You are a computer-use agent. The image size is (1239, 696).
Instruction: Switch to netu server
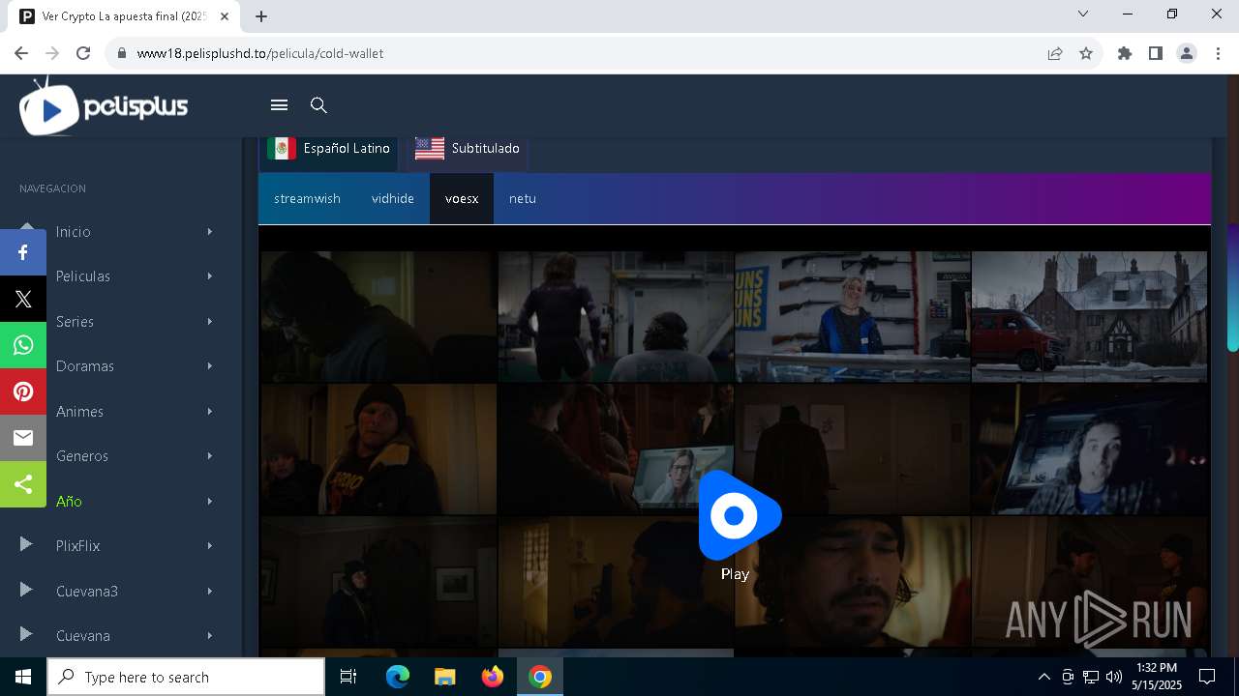point(523,198)
